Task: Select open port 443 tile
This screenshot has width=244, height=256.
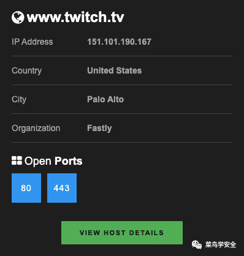Action: [62, 188]
